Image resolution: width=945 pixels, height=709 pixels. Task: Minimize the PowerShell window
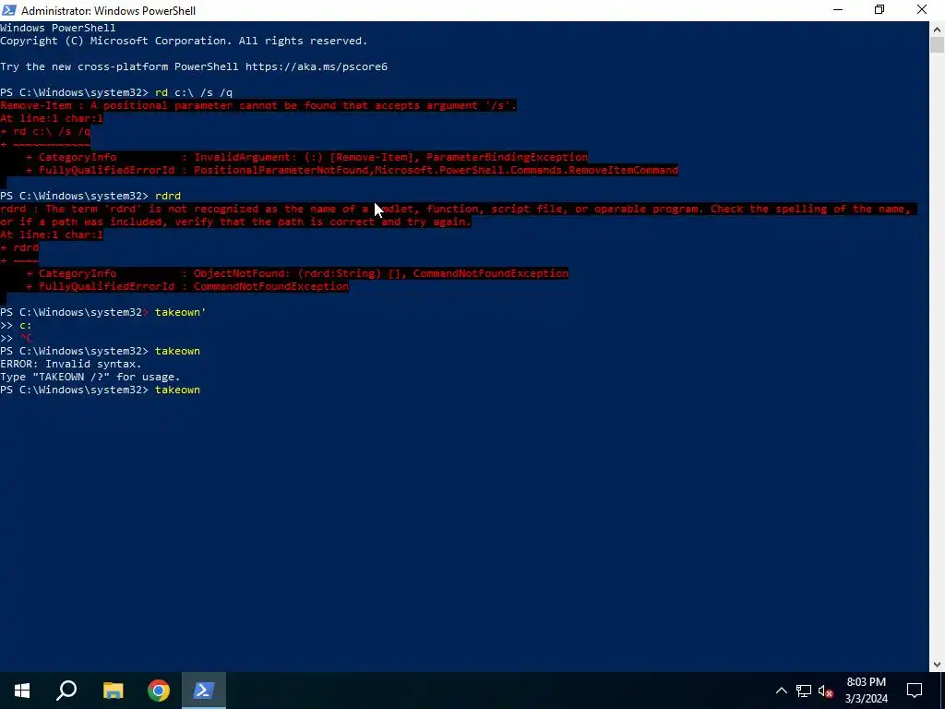click(838, 10)
